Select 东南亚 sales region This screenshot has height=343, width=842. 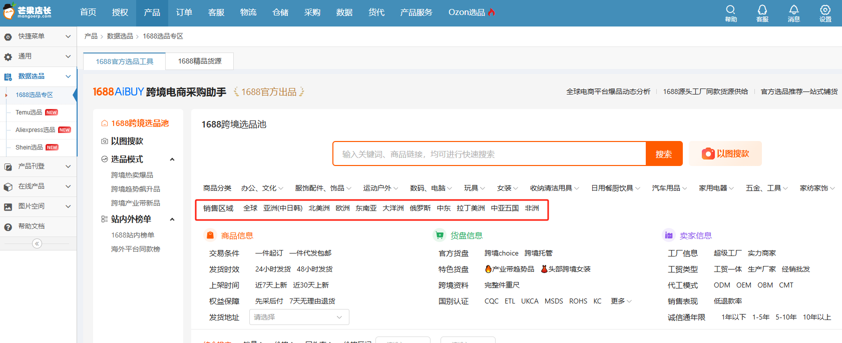click(366, 208)
